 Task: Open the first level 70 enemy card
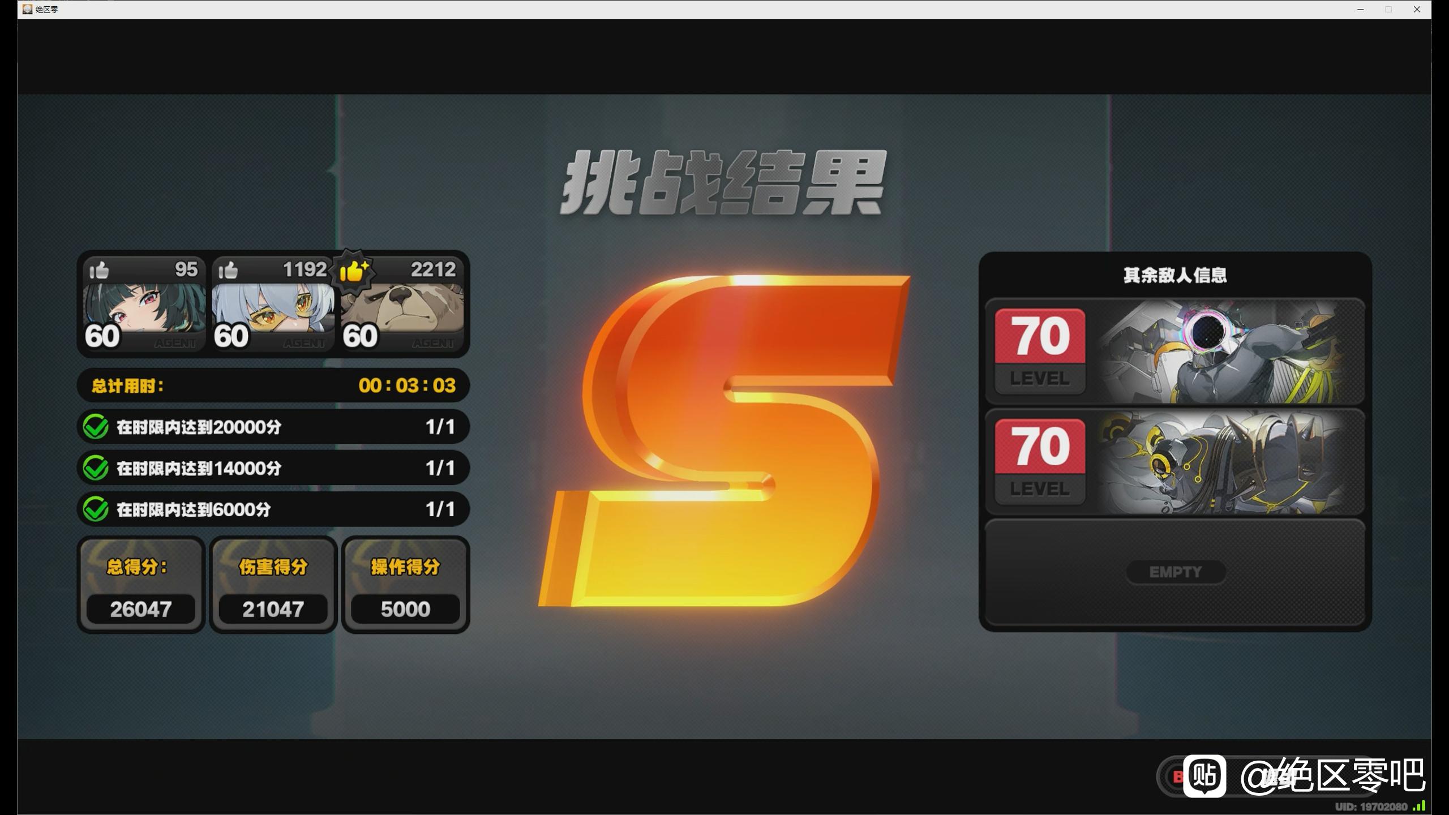click(1175, 351)
